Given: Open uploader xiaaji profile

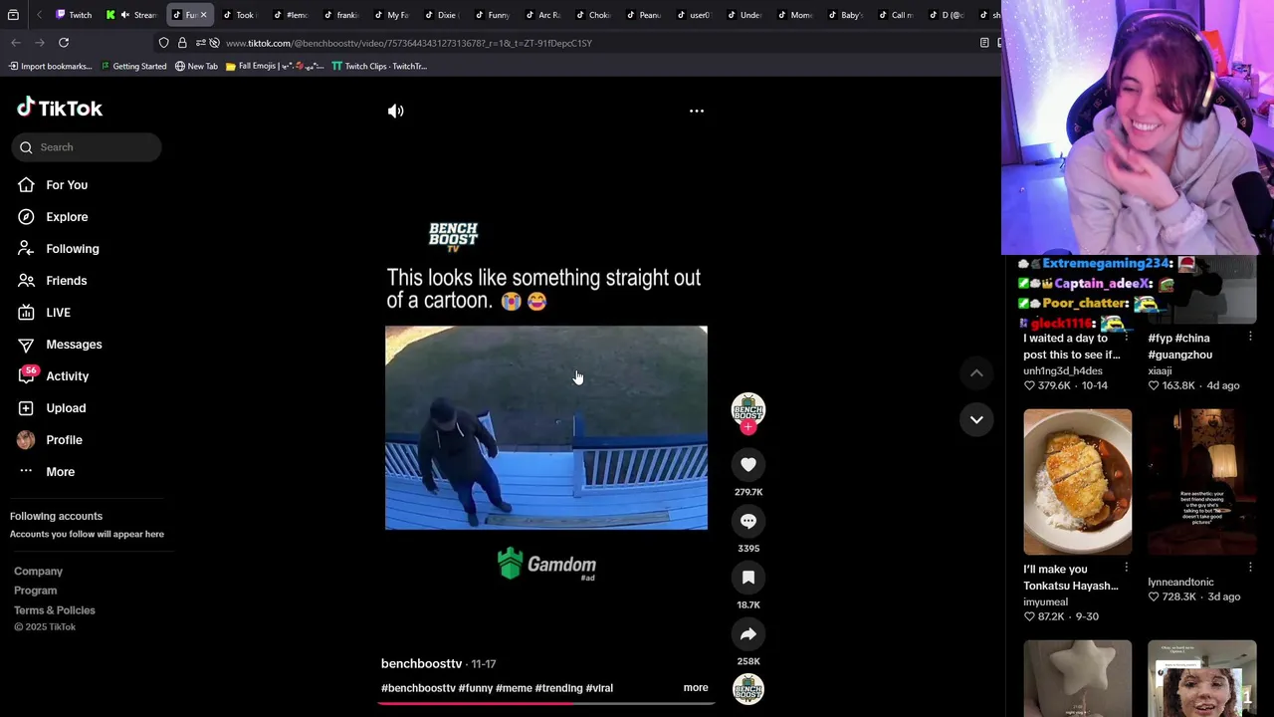Looking at the screenshot, I should (x=1160, y=370).
